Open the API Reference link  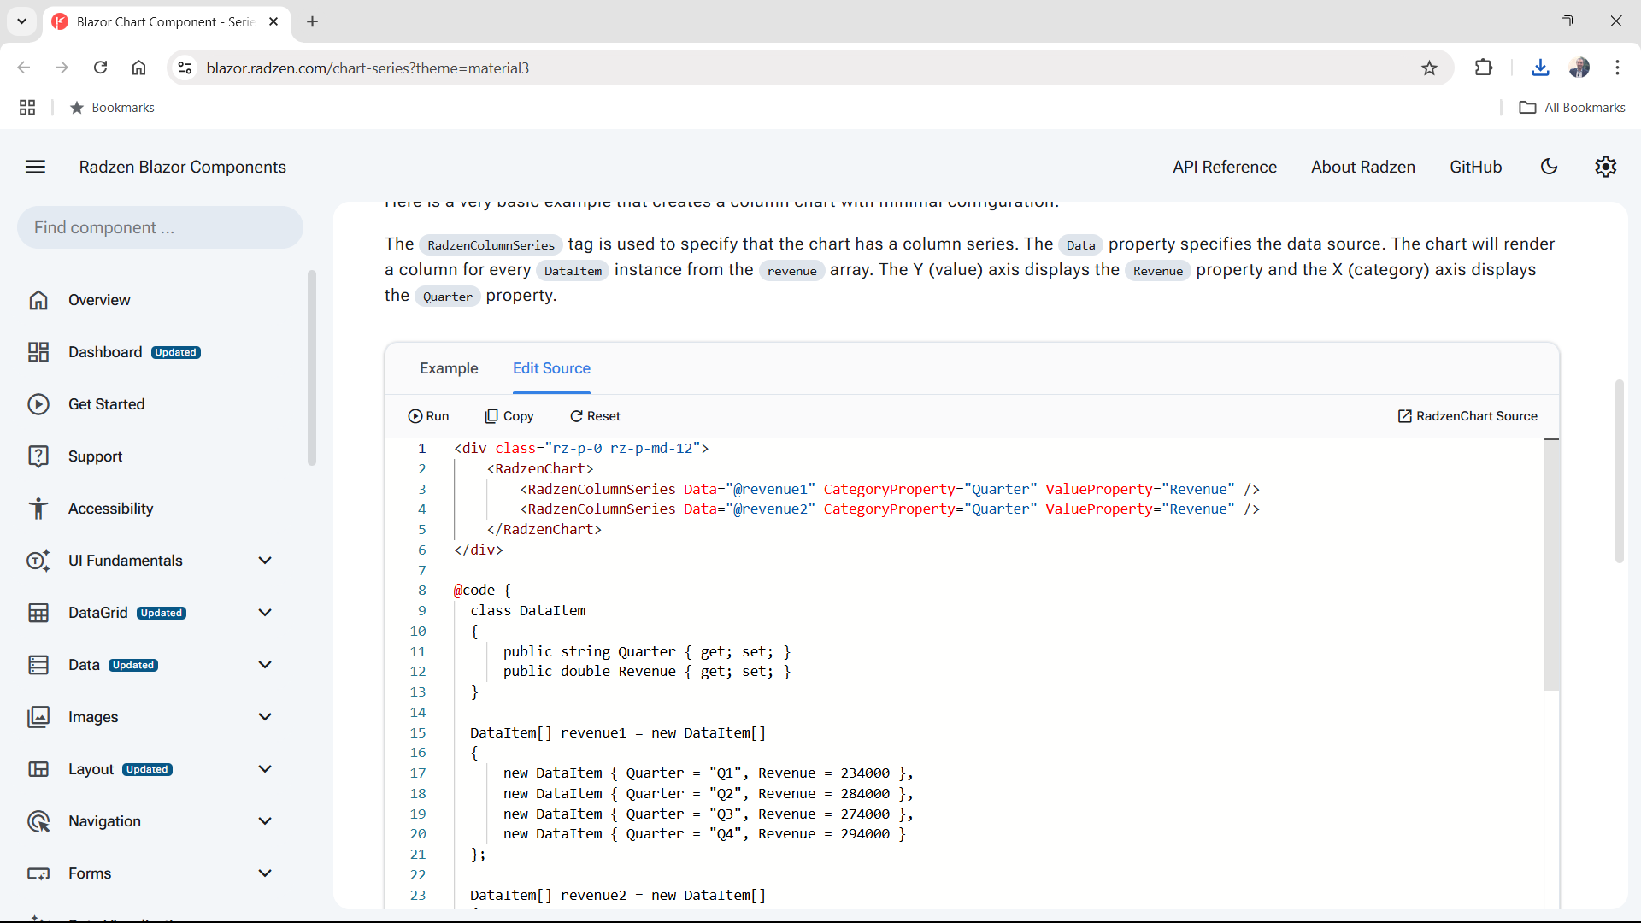(1224, 167)
